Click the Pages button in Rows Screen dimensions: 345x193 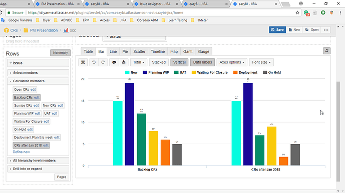click(x=62, y=177)
